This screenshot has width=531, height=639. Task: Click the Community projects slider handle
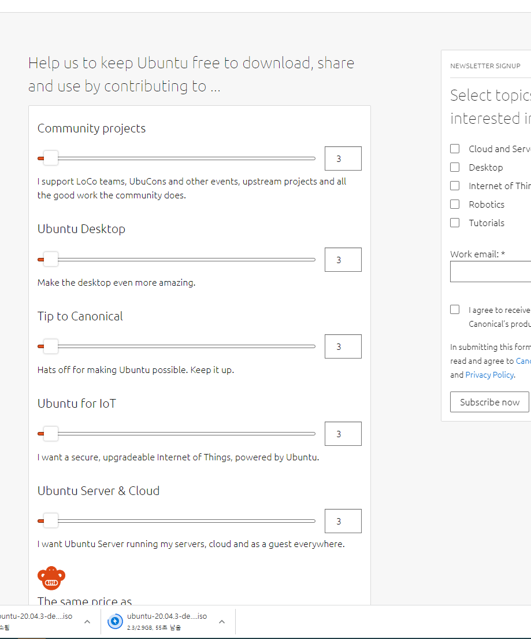51,158
